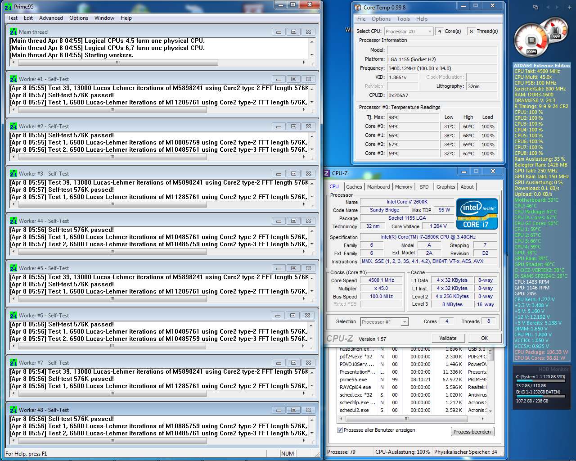Image resolution: width=576 pixels, height=461 pixels.
Task: Click Main thread scroll down arrow
Action: click(x=311, y=55)
